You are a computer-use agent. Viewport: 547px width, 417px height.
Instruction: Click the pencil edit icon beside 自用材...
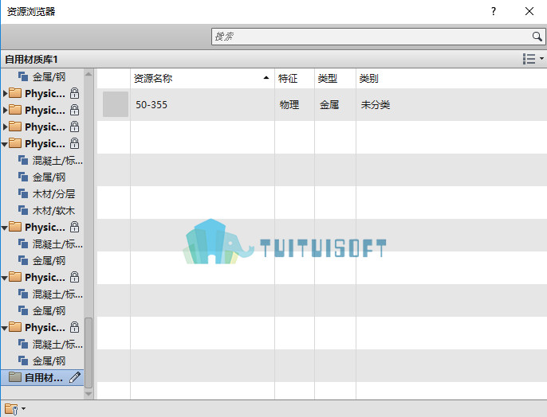[75, 377]
